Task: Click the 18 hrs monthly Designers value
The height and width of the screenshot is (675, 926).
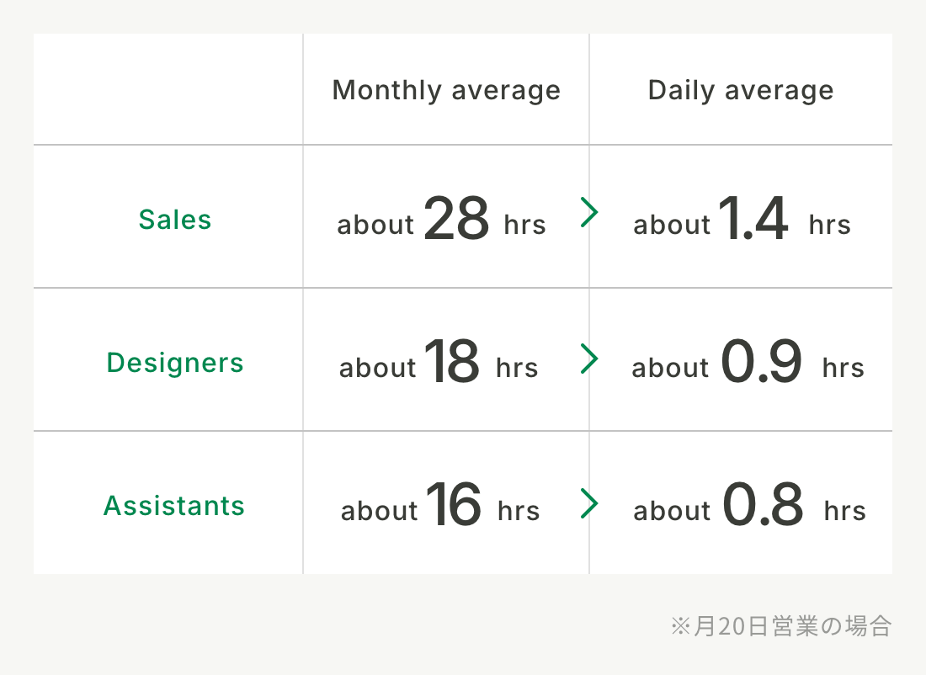Action: pyautogui.click(x=439, y=361)
